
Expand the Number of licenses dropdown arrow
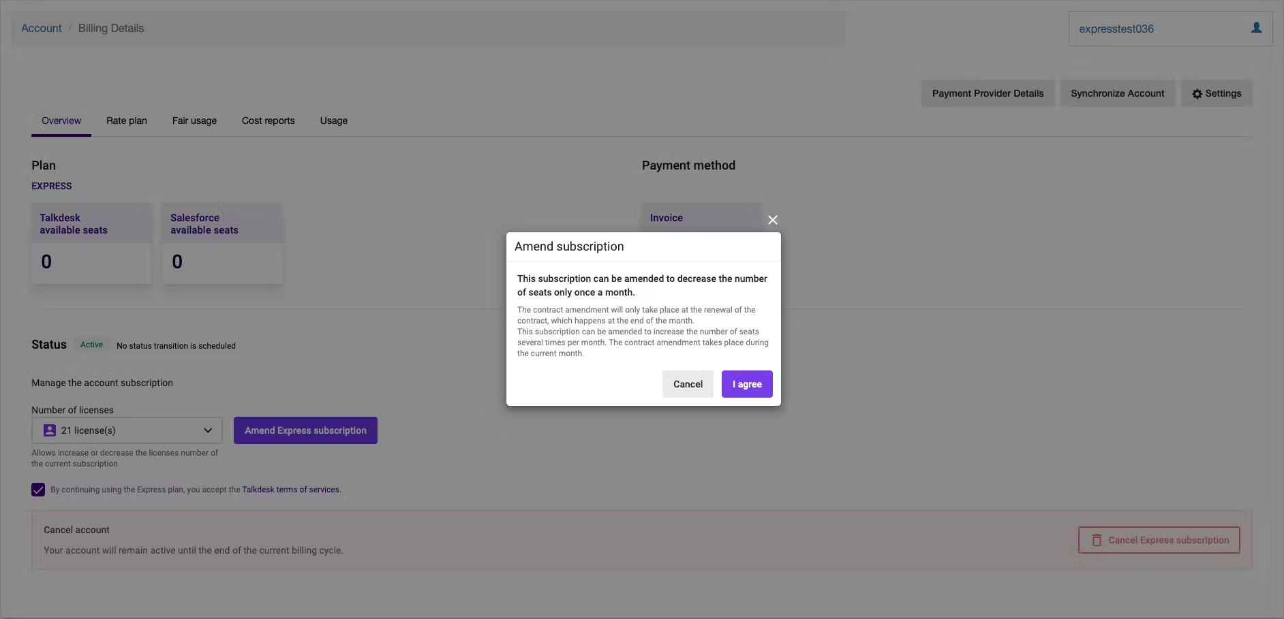pos(208,430)
